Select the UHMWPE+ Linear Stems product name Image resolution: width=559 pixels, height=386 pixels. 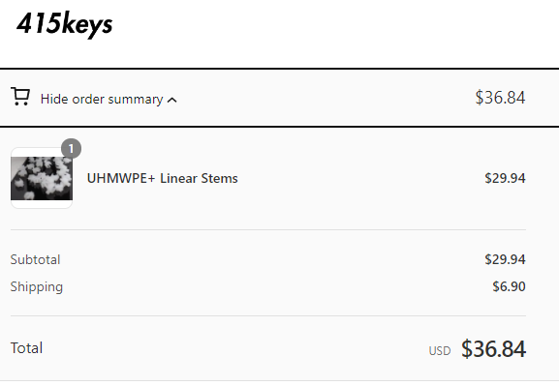point(162,178)
